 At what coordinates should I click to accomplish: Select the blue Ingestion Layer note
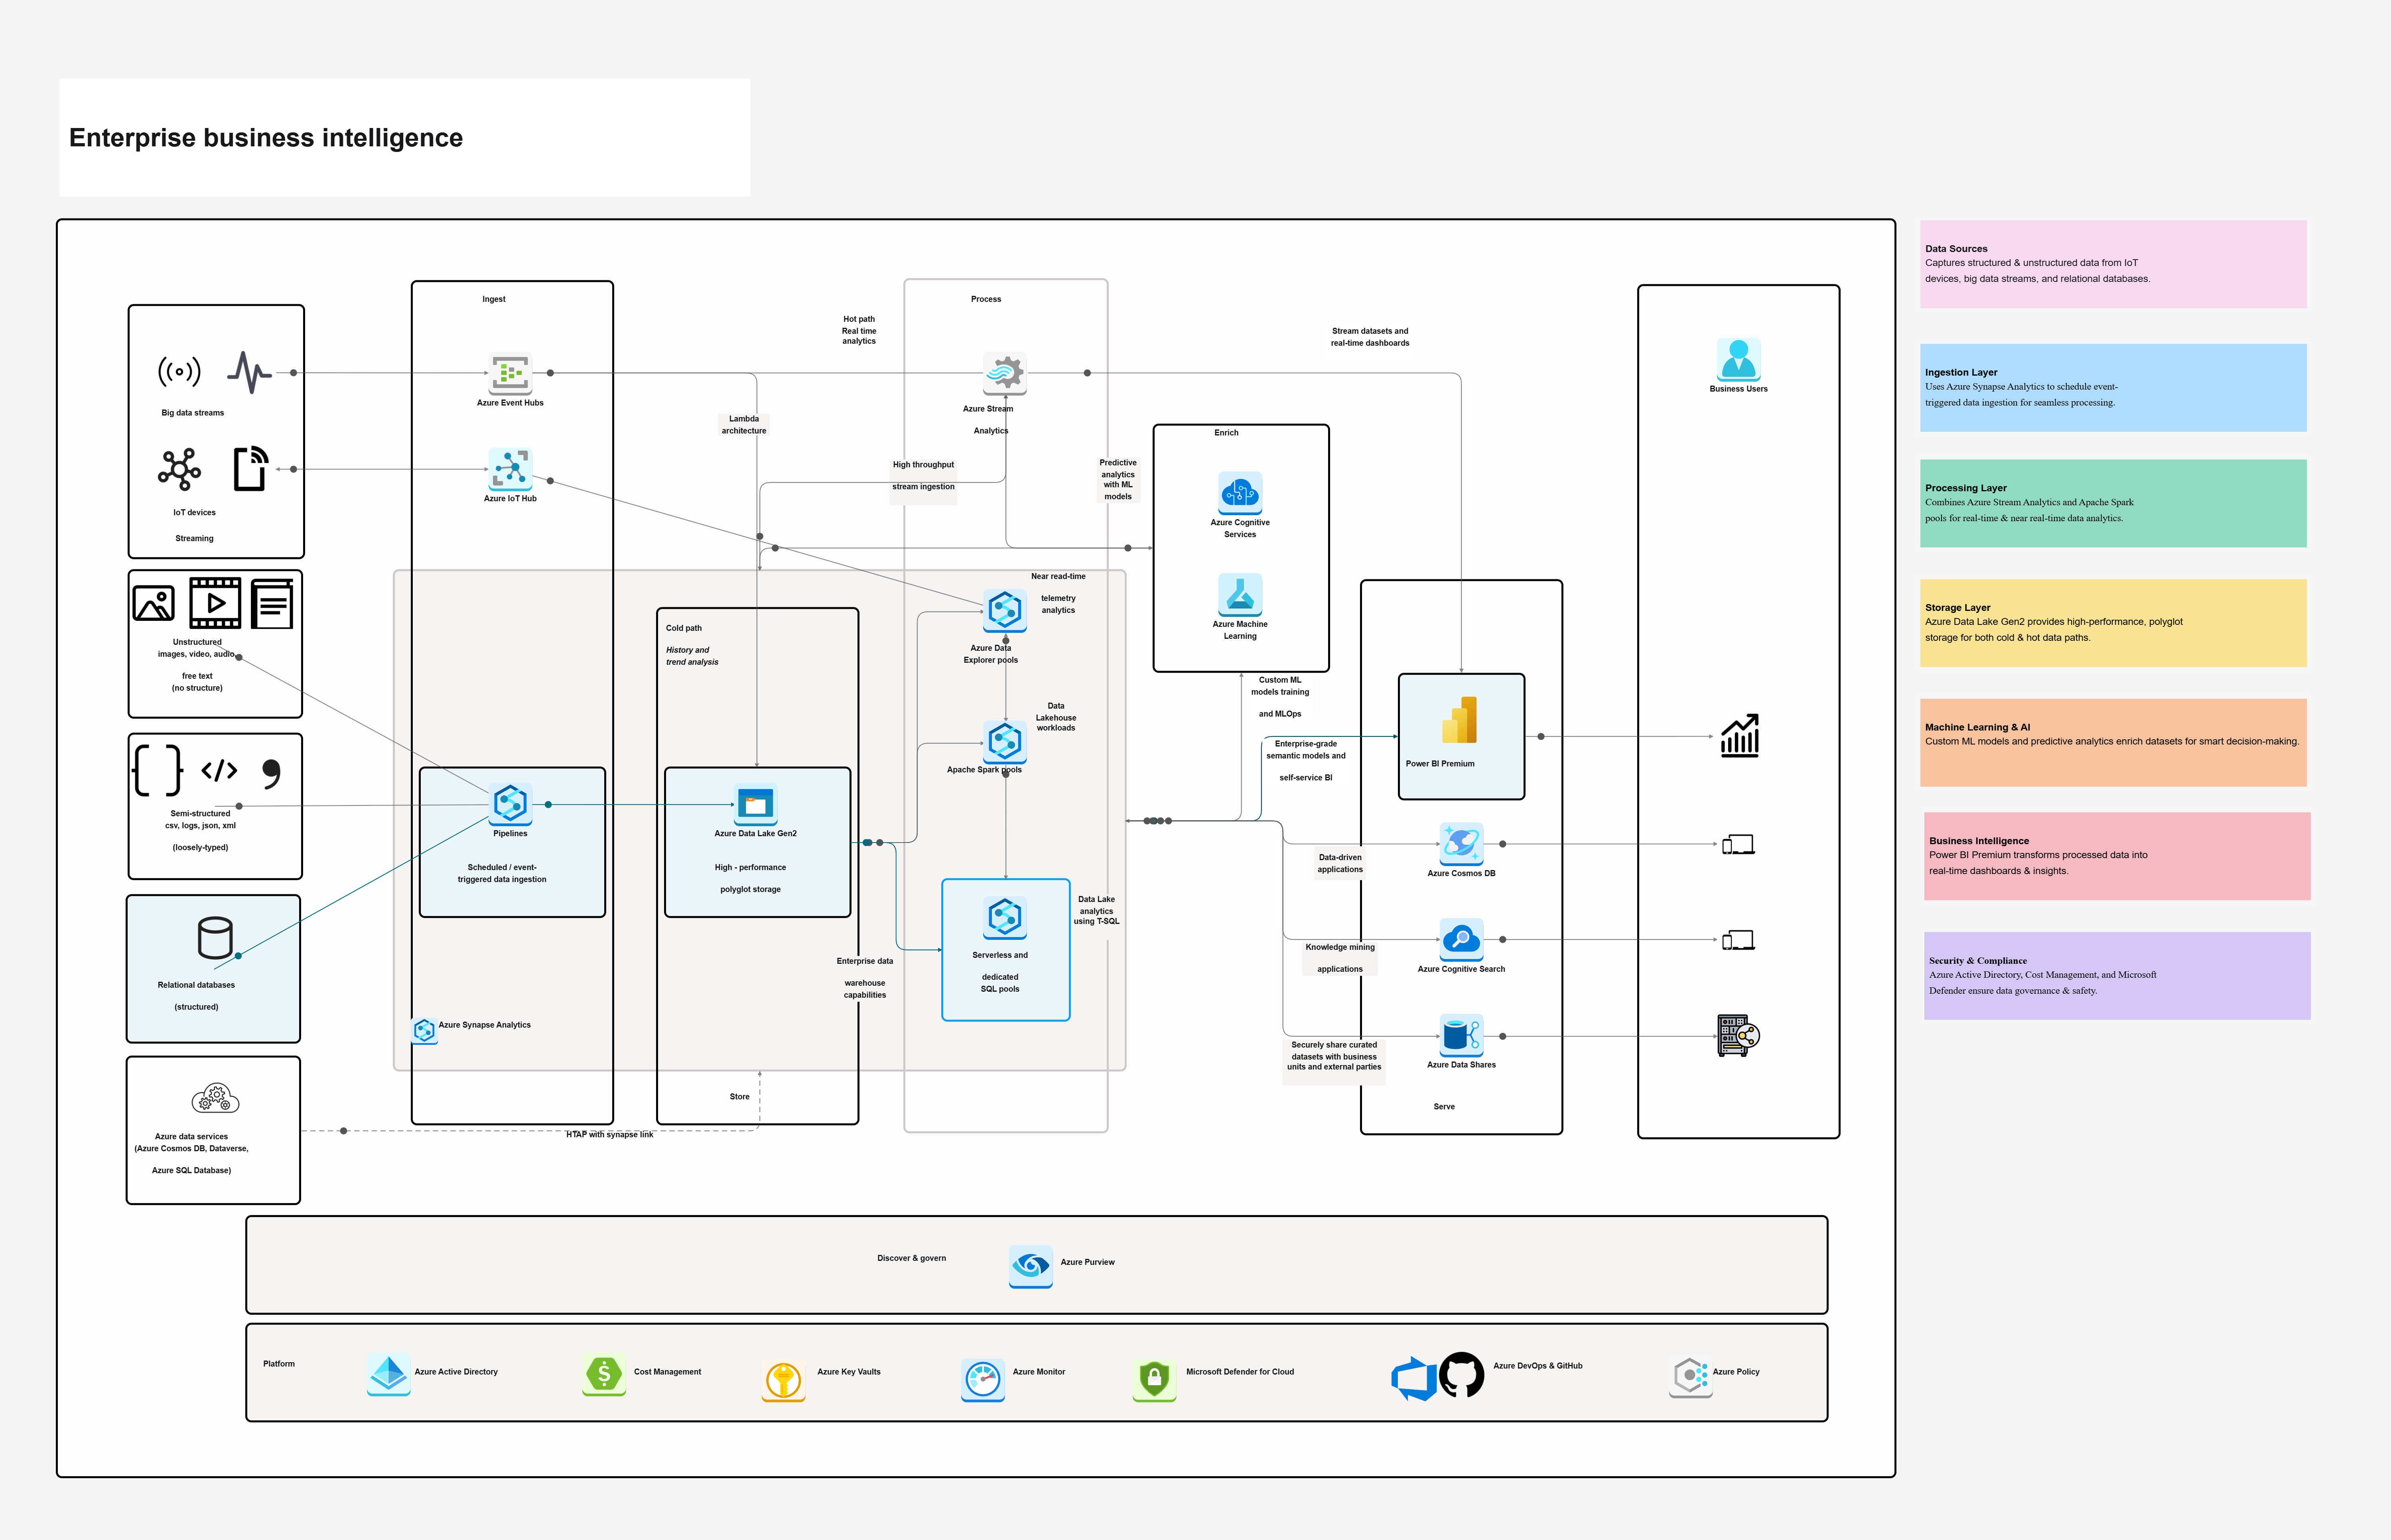[x=2113, y=388]
